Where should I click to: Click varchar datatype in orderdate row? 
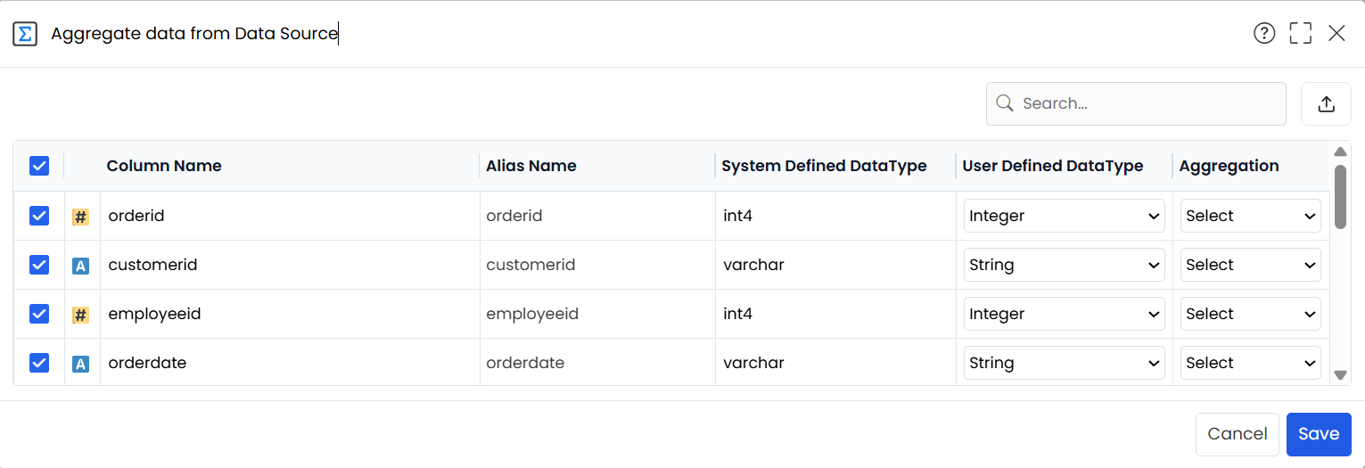(x=753, y=363)
